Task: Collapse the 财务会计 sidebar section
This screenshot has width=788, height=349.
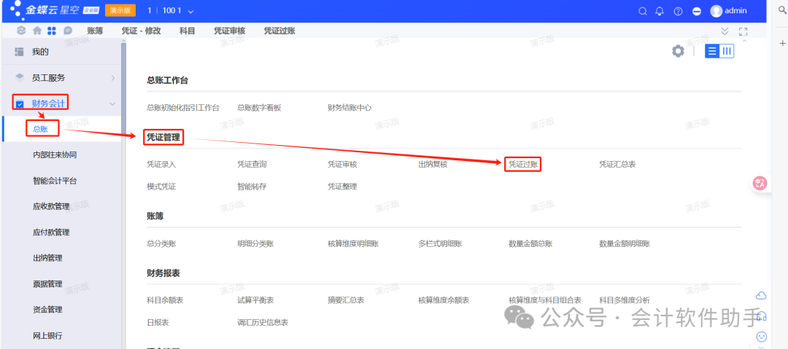Action: click(x=112, y=103)
